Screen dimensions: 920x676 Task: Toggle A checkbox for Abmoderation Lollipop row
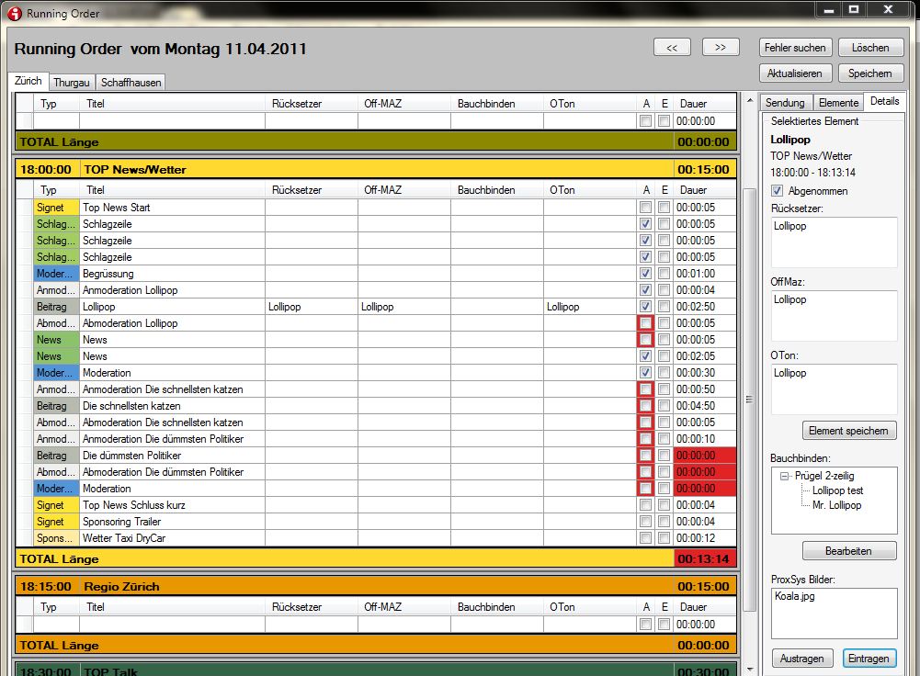646,323
